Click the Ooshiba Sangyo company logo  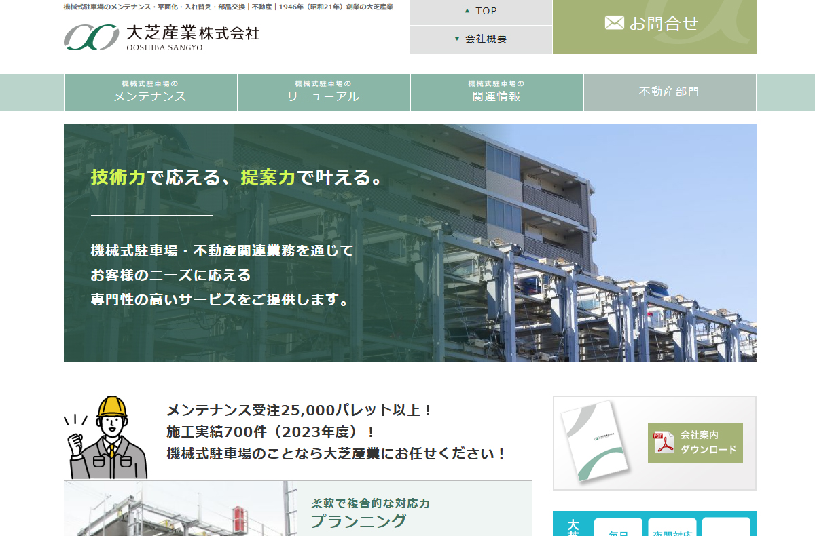(162, 37)
